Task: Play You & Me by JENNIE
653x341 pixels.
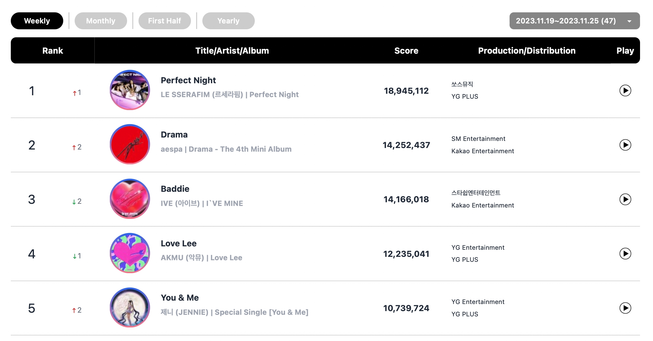Action: 625,308
